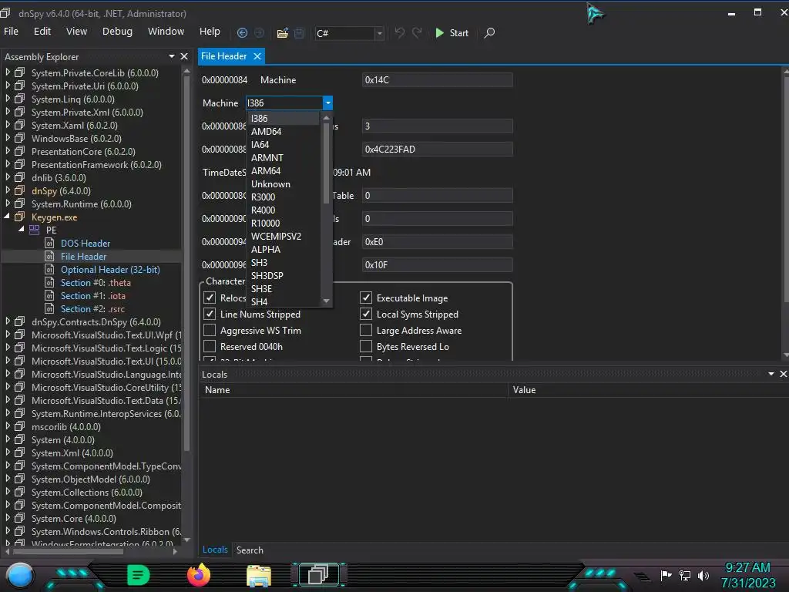The height and width of the screenshot is (592, 789).
Task: Save all via the toolbar disk icon
Action: coord(299,32)
